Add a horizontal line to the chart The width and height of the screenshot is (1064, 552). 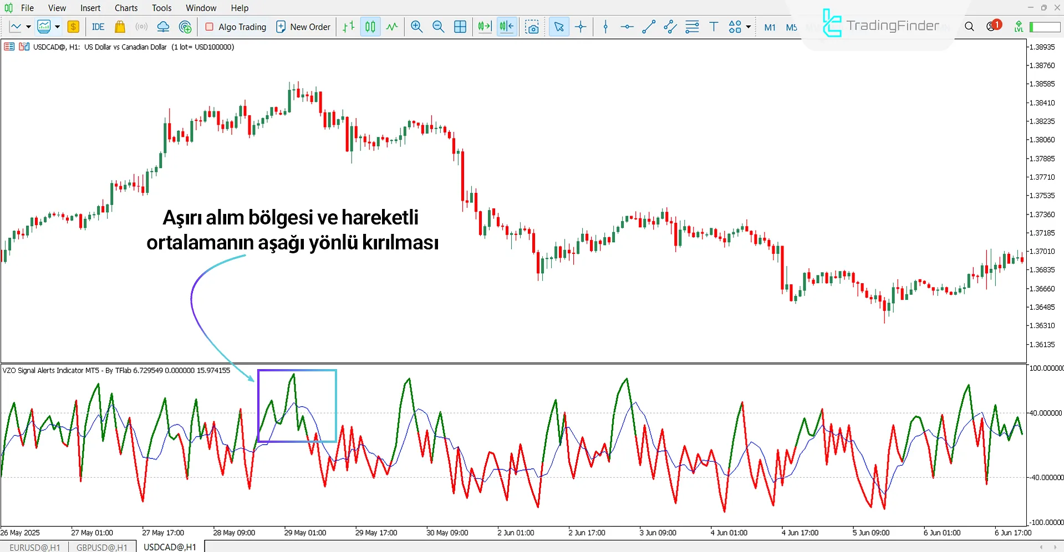point(627,27)
